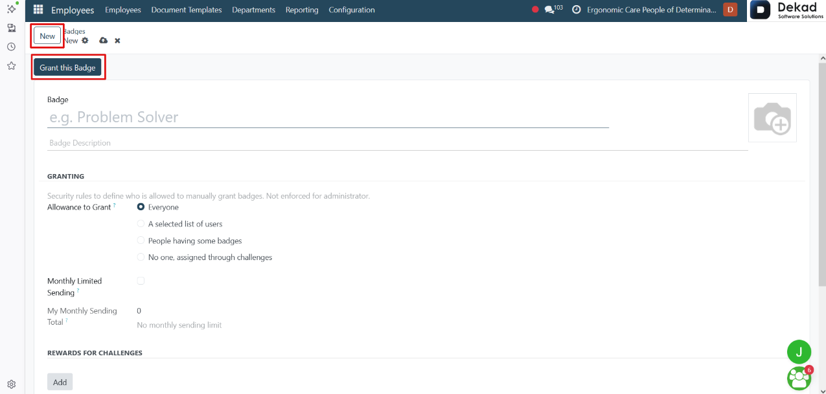Upload a badge image via camera icon

click(772, 118)
